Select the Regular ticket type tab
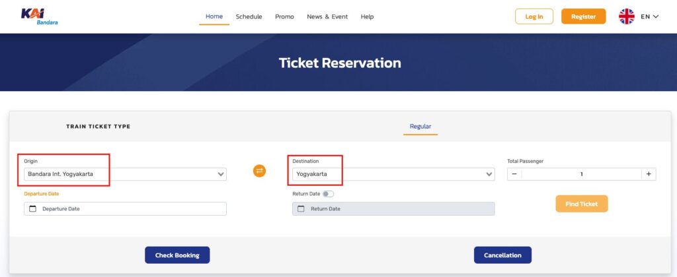 pyautogui.click(x=420, y=126)
